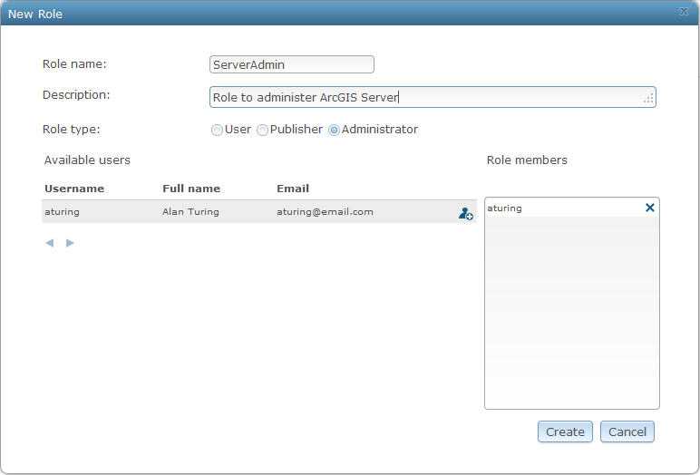Viewport: 700px width, 475px height.
Task: Focus the Description text field
Action: [426, 97]
